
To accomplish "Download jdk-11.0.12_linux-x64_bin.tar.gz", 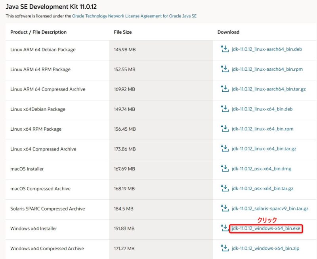I will [264, 149].
